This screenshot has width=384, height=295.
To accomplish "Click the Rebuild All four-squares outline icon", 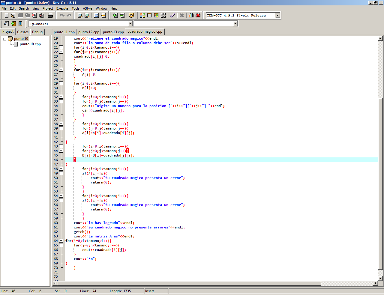I will click(x=163, y=15).
